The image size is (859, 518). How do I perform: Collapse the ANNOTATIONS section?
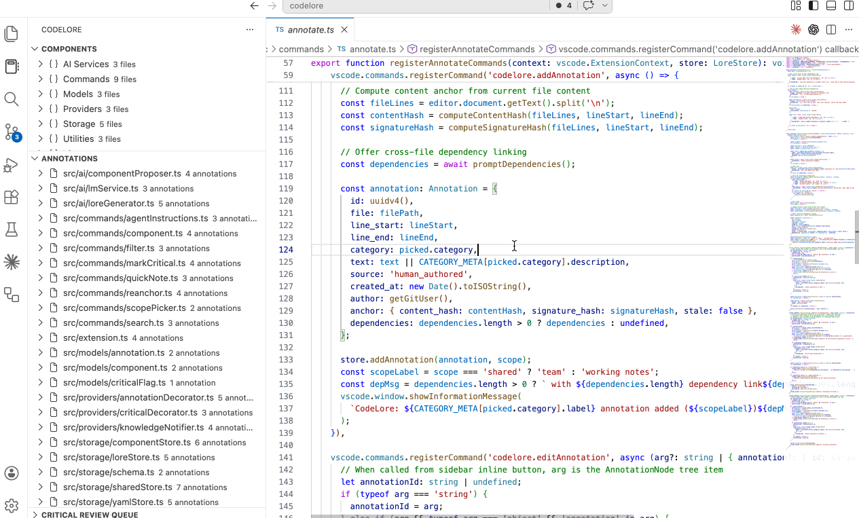click(35, 159)
